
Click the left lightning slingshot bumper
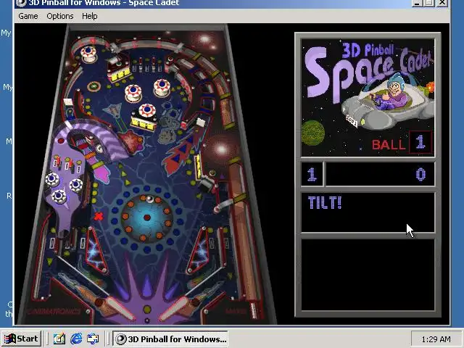(x=96, y=251)
